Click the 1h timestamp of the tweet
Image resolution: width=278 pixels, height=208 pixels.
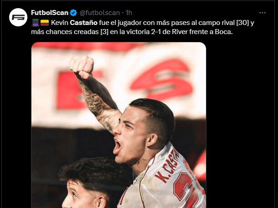(x=129, y=13)
